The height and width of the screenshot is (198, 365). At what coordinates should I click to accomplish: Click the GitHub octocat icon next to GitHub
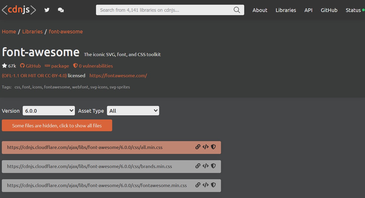22,66
